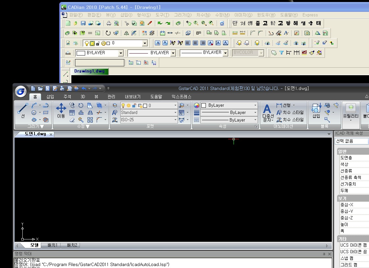Open the GstarCAD ByLayer color dropdown
369x268 pixels.
click(x=255, y=105)
